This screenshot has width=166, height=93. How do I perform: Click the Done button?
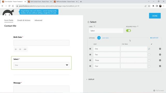click(x=155, y=16)
